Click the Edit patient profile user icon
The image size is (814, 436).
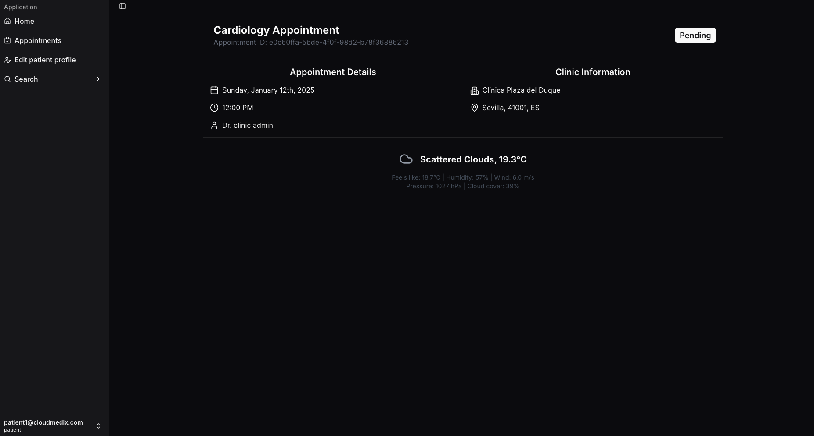[7, 60]
